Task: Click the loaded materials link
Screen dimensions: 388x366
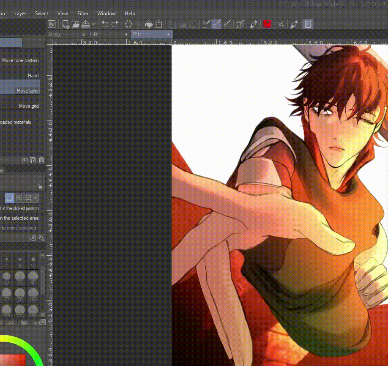Action: pyautogui.click(x=15, y=122)
